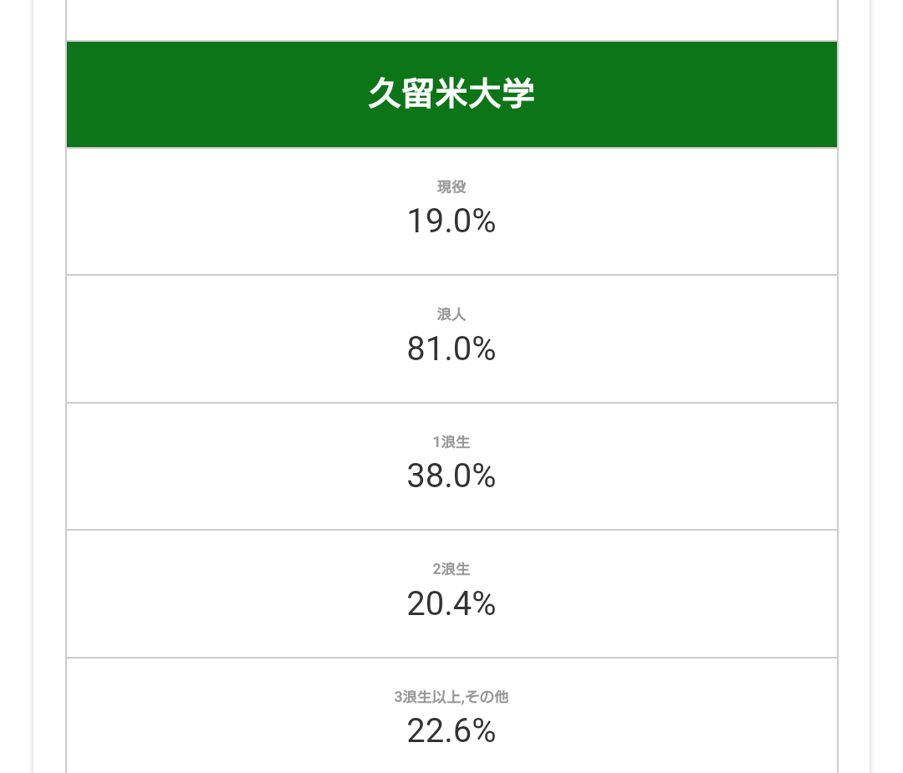Select the 38.0% value
This screenshot has width=903, height=773.
point(451,476)
